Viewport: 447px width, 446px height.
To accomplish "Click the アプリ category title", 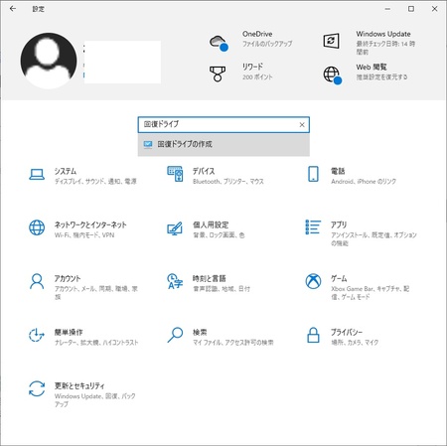I will point(339,224).
